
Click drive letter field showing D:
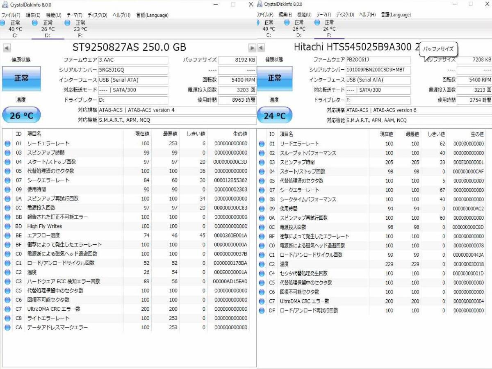133,100
